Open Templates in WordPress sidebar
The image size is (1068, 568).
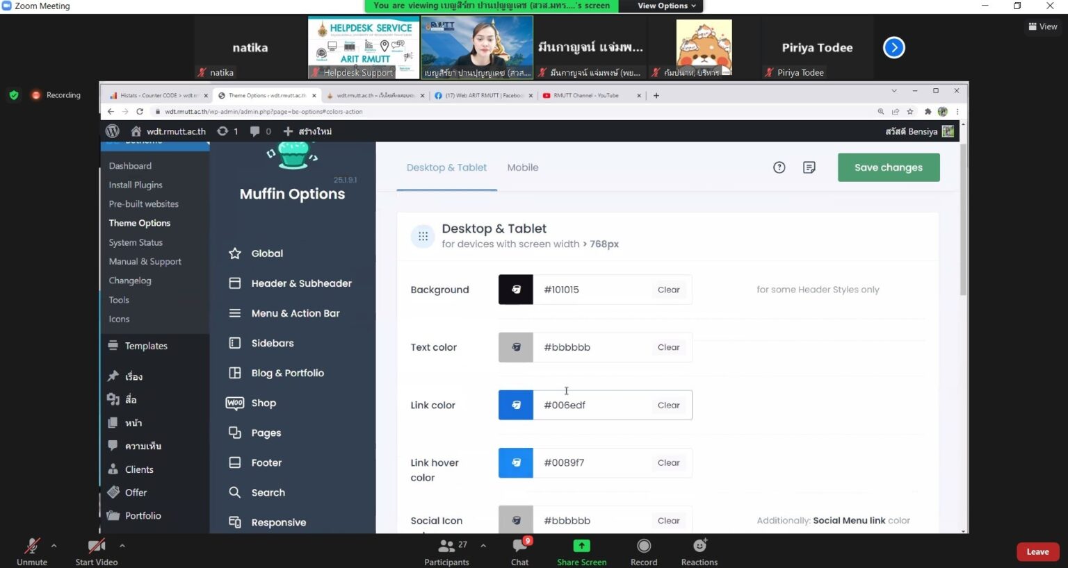[146, 346]
